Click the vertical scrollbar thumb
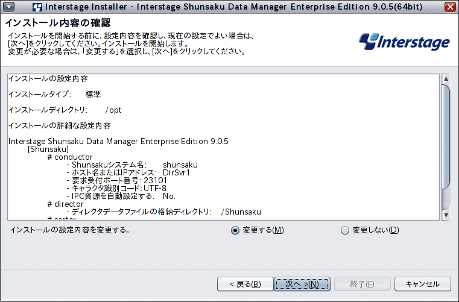This screenshot has height=302, width=459. (x=446, y=137)
